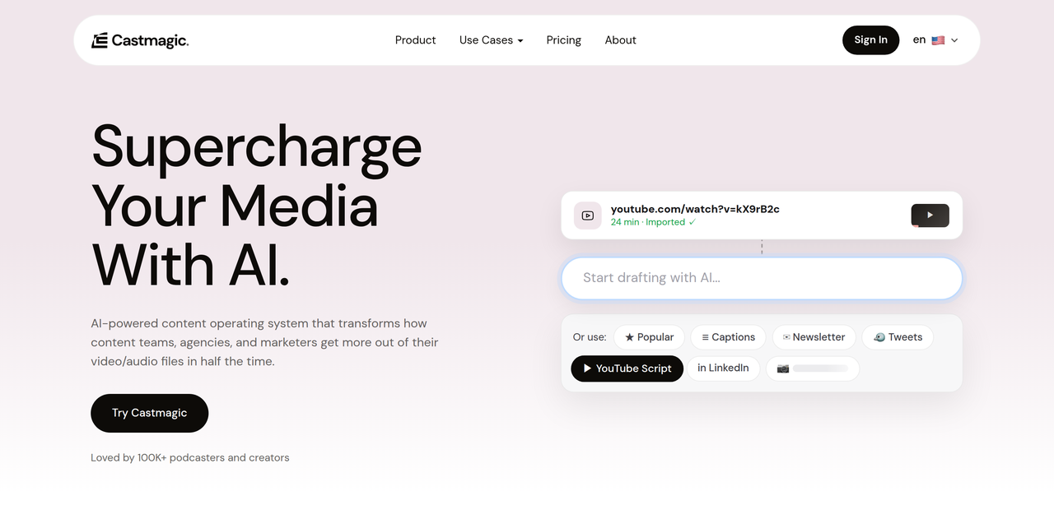Viewport: 1054px width, 505px height.
Task: Click the Castmagic logo
Action: [x=140, y=40]
